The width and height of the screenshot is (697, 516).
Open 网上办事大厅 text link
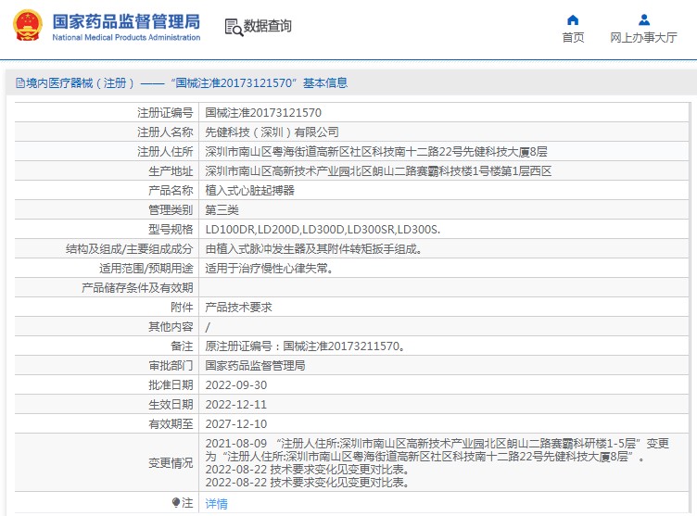tap(643, 38)
